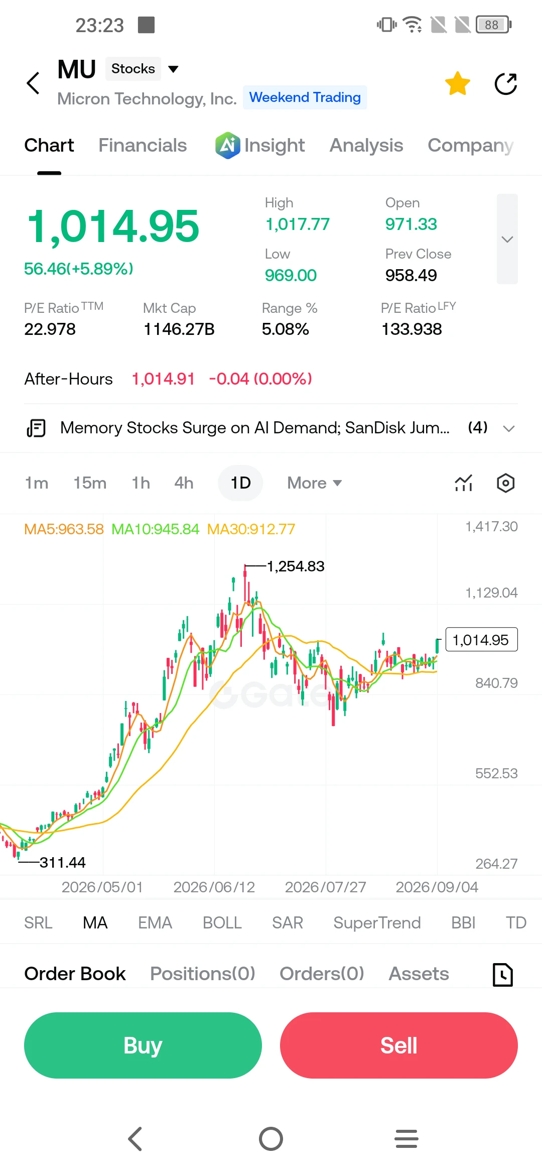Tap the red Sell button
Screen dimensions: 542x1175
(399, 1045)
